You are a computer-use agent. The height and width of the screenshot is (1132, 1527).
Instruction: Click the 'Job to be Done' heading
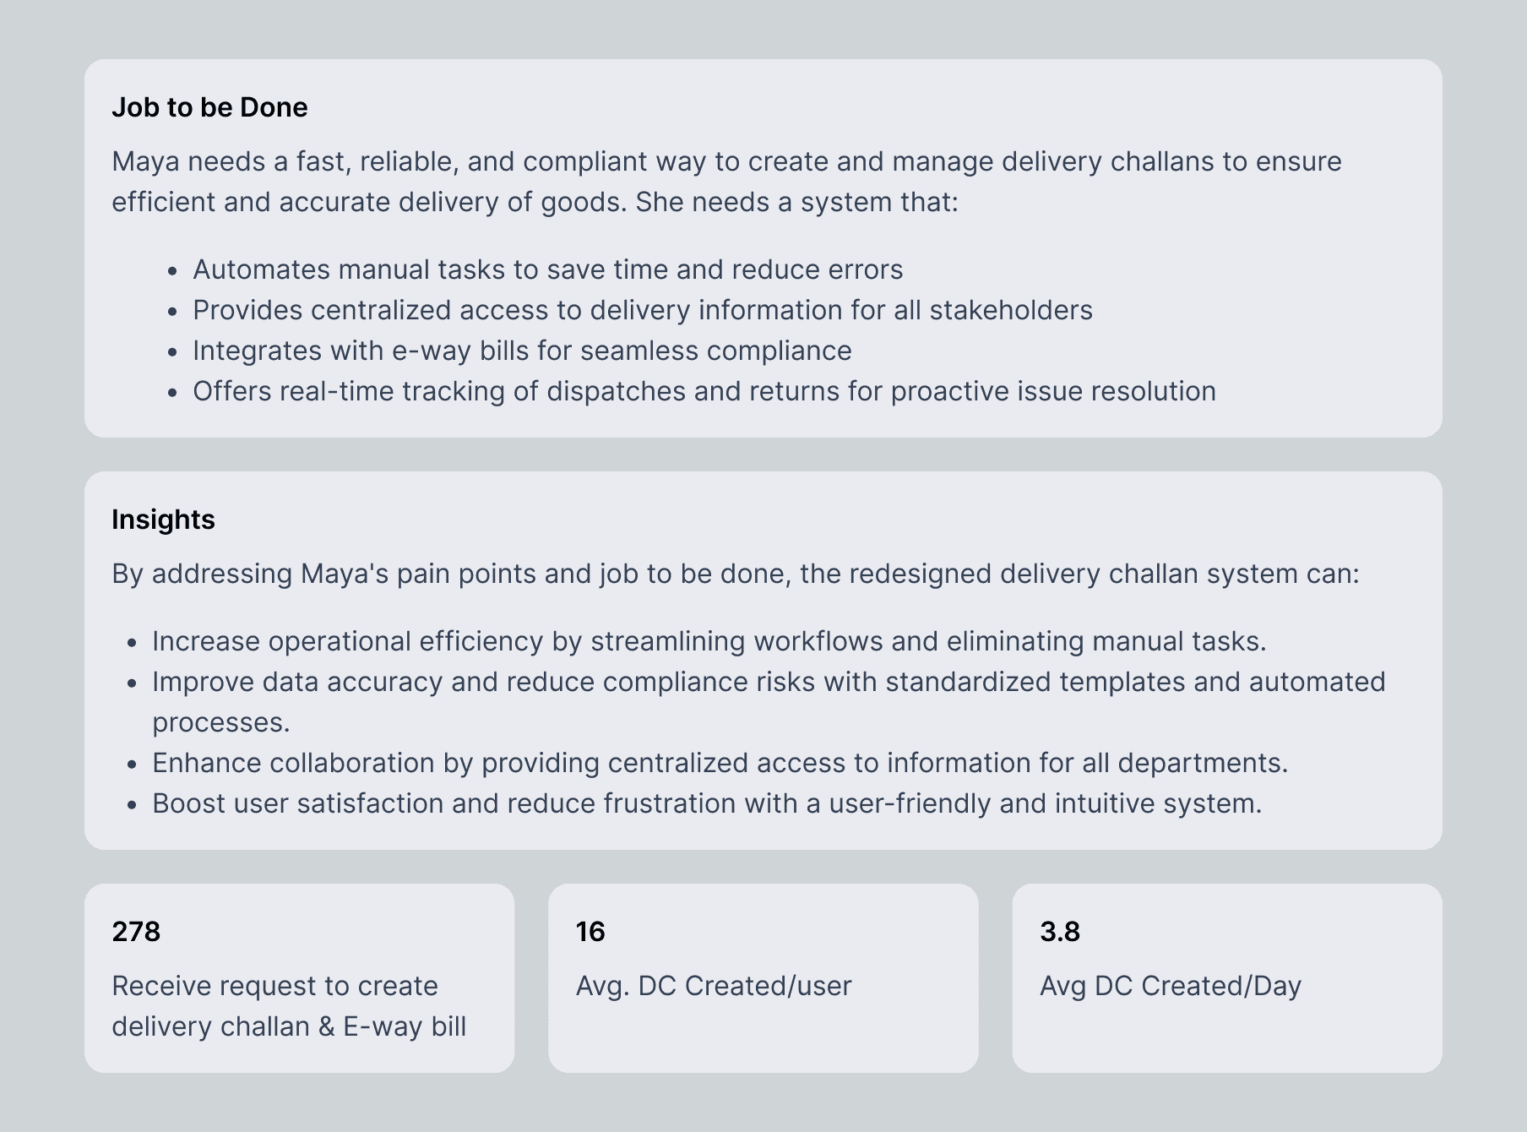pos(209,107)
